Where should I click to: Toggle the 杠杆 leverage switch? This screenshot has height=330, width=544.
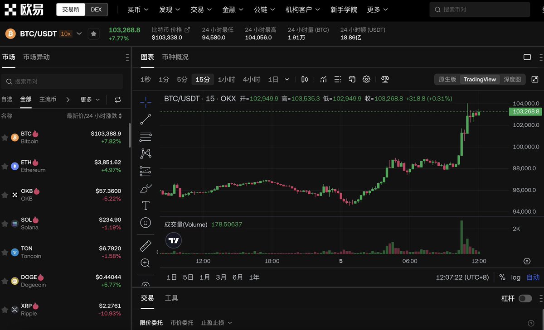coord(525,298)
